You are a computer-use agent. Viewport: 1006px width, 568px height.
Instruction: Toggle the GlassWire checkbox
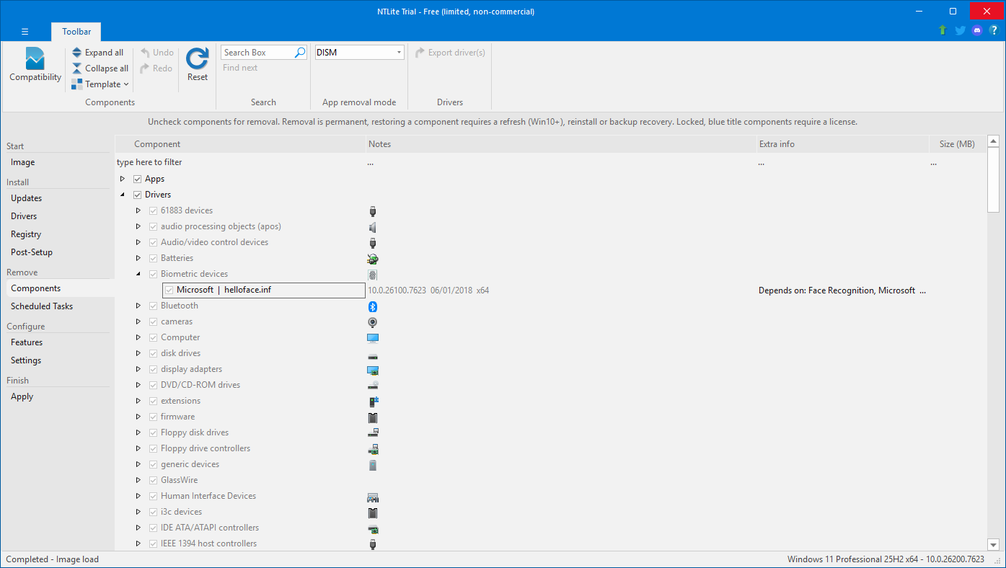153,480
